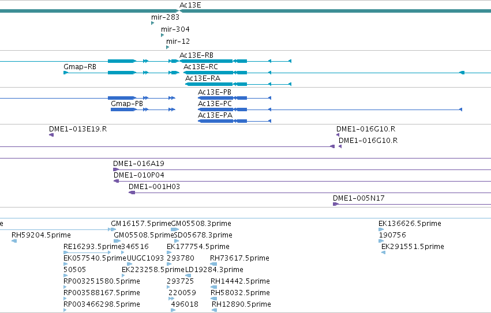Select the UUGC1093 feature label

145,258
